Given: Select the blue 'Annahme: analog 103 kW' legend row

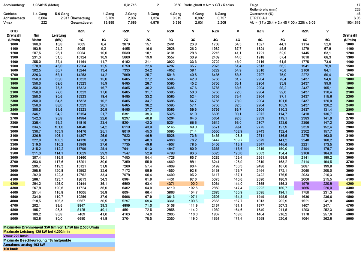Looking at the screenshot, I should click(x=59, y=244).
